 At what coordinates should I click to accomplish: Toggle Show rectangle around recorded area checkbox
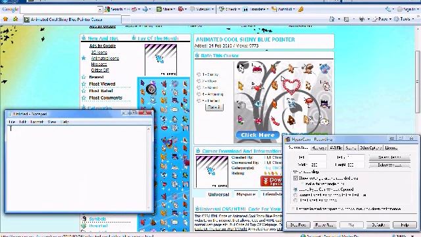click(x=295, y=178)
